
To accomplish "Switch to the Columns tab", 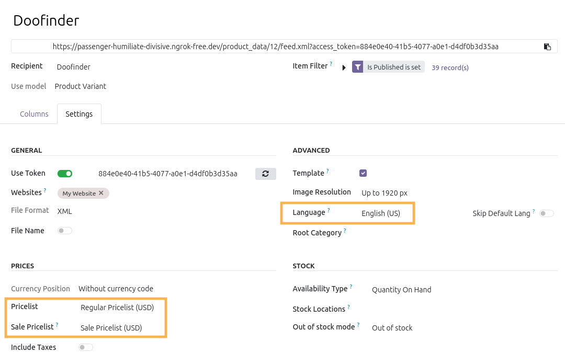I will (34, 114).
